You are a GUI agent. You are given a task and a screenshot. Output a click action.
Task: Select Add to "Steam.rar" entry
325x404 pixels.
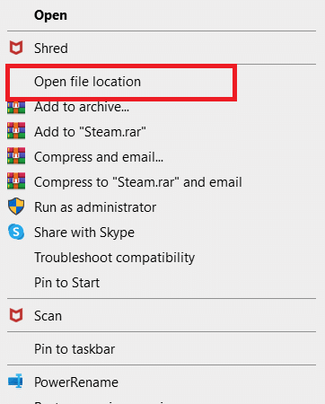90,132
